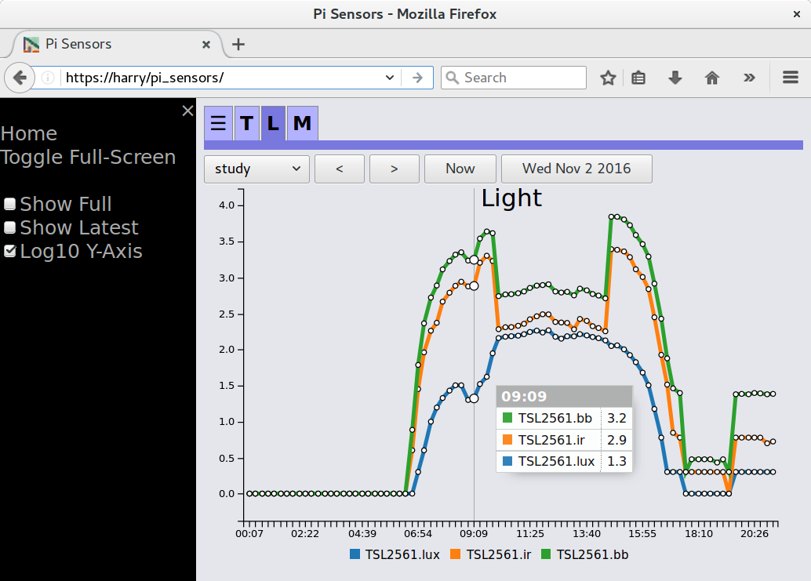Close the black sidebar with the X
The image size is (811, 581).
click(187, 111)
